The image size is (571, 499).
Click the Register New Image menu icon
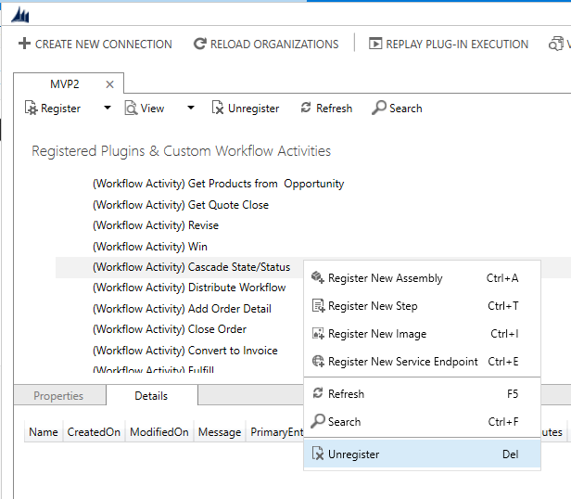pyautogui.click(x=318, y=334)
